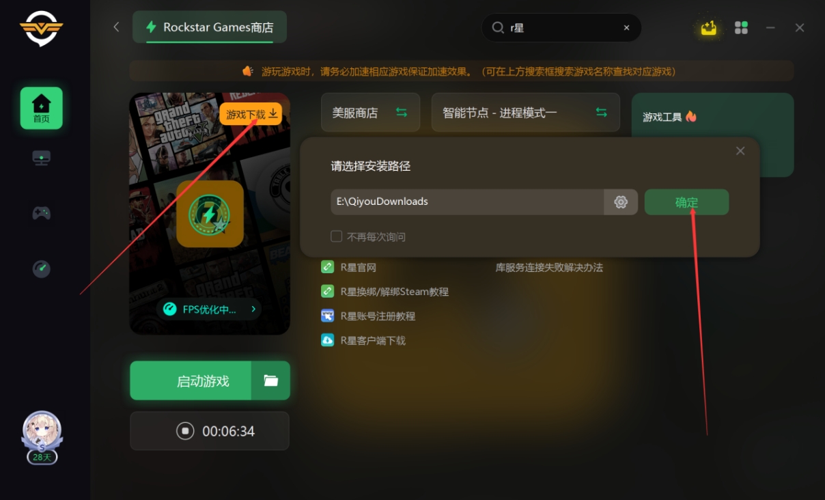Open R星账号注册教程 link
The width and height of the screenshot is (825, 500).
[378, 316]
